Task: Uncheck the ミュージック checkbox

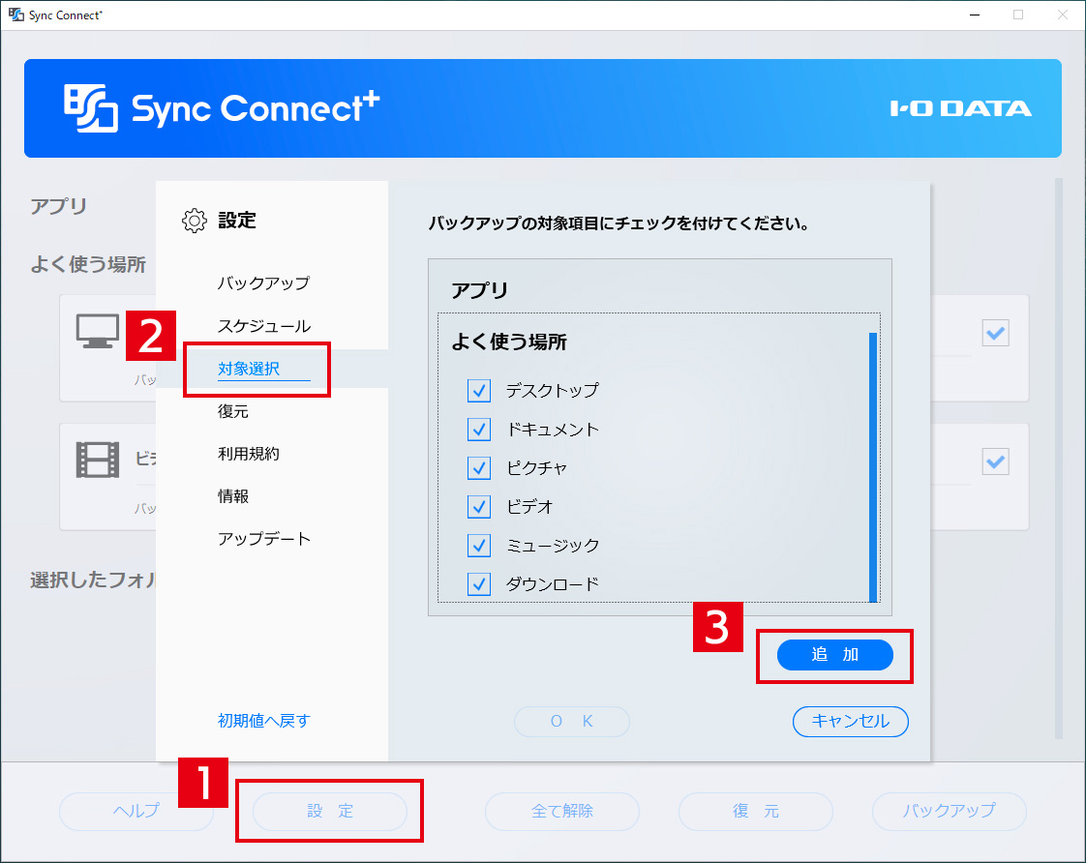Action: tap(479, 546)
